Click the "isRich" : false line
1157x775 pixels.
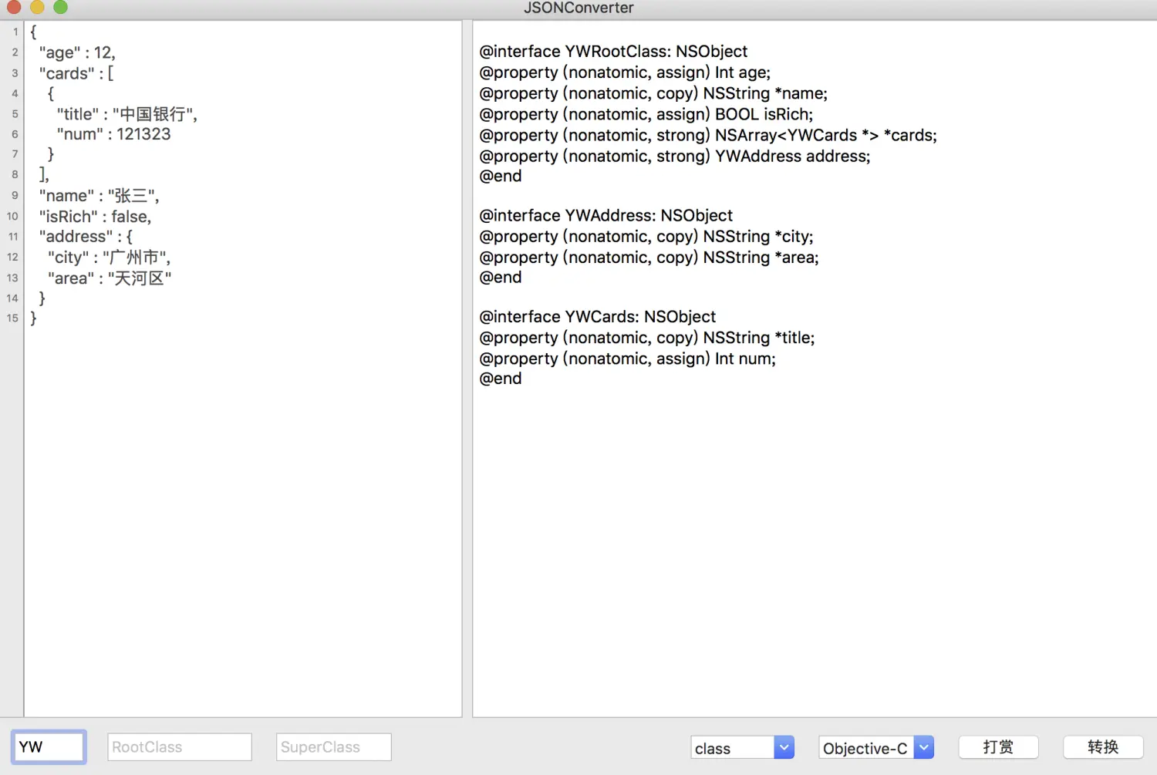(95, 217)
